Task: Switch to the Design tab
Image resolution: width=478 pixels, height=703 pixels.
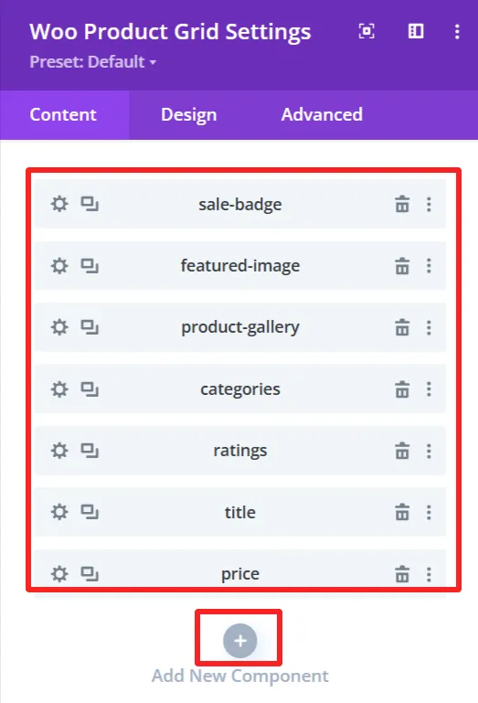Action: [189, 115]
